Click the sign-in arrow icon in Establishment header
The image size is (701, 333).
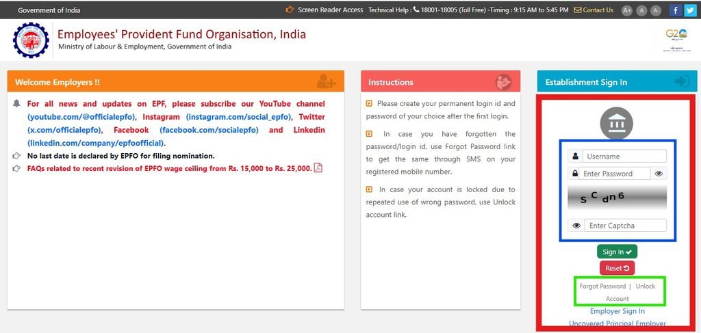pyautogui.click(x=683, y=81)
